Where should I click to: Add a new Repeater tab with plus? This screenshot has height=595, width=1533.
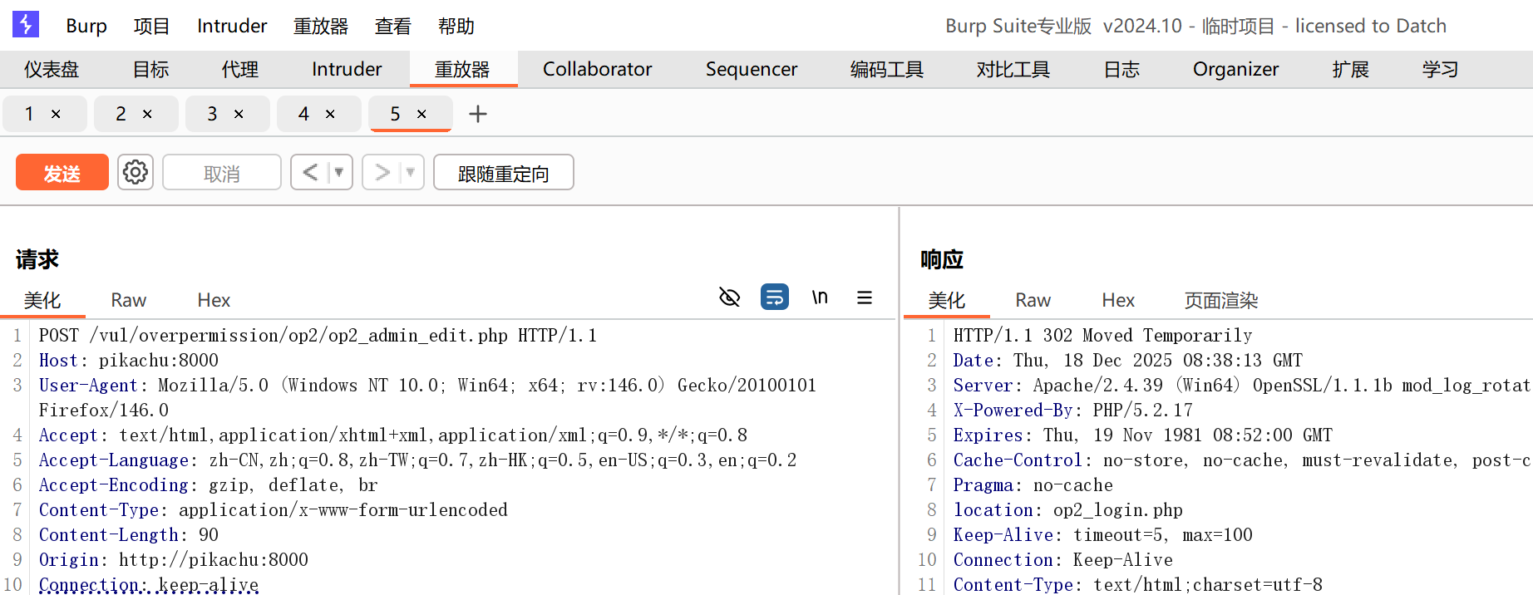[478, 114]
